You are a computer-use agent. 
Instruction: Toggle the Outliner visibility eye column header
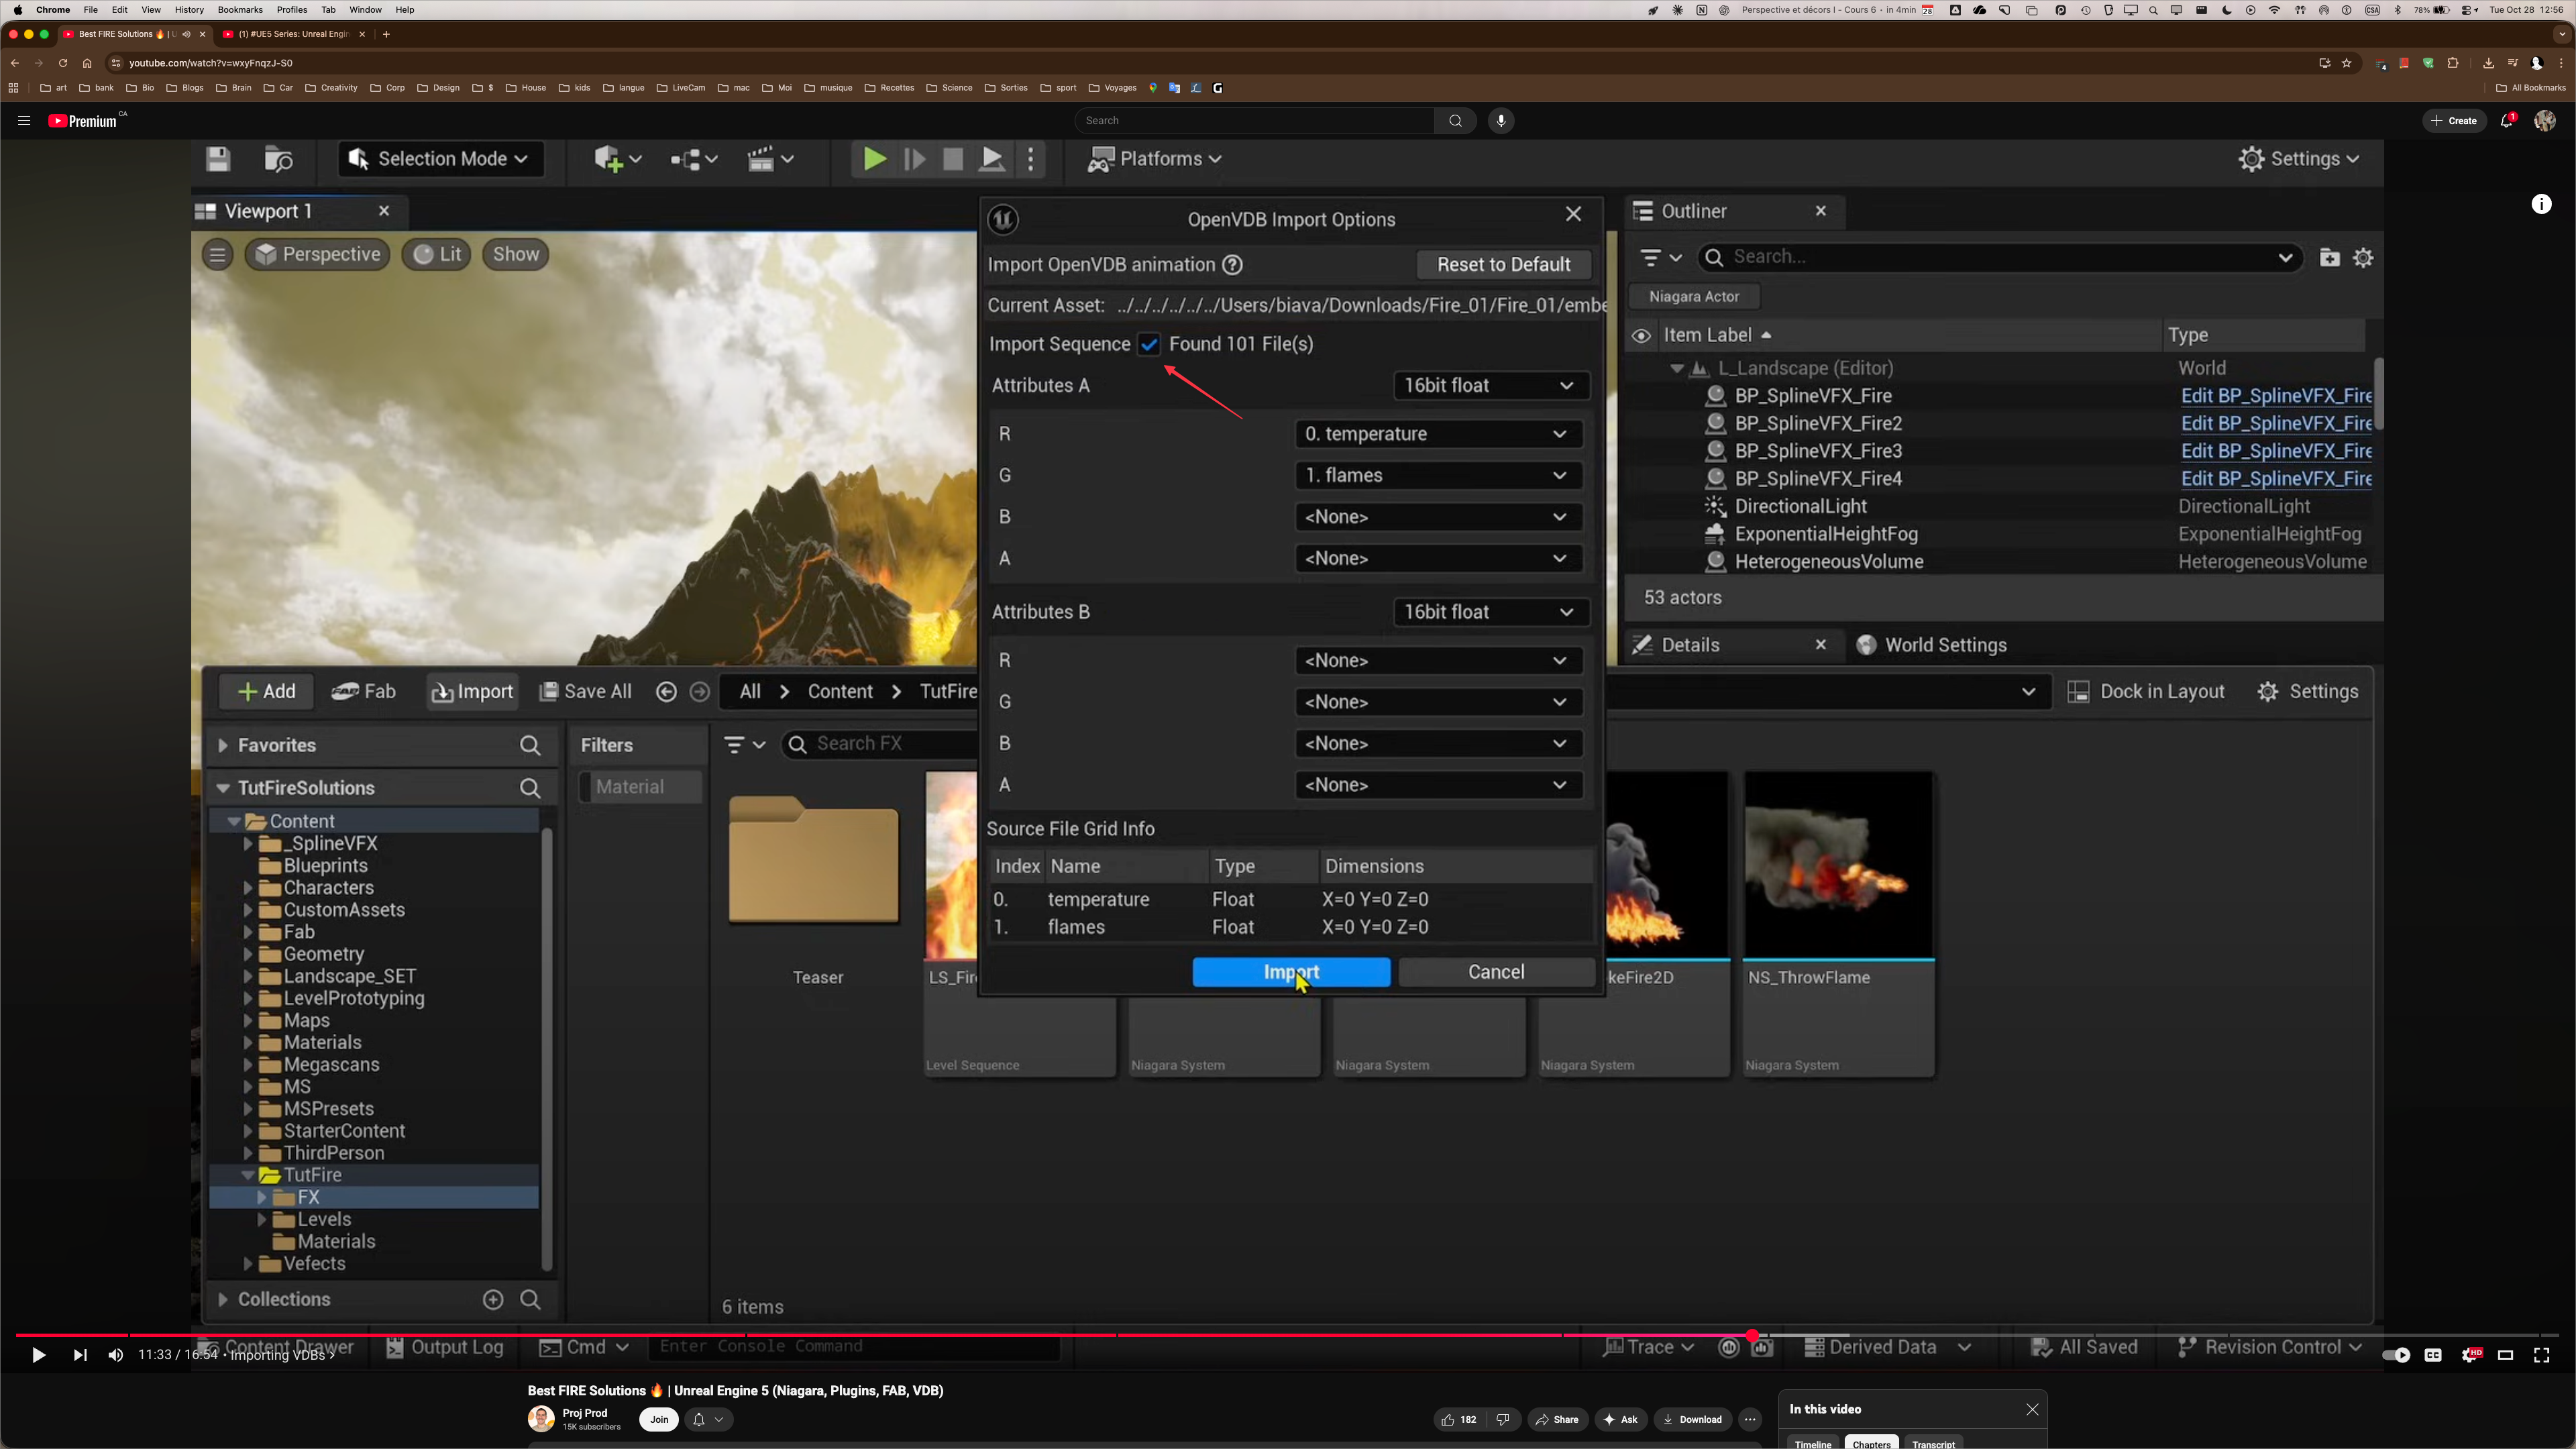(x=1641, y=336)
